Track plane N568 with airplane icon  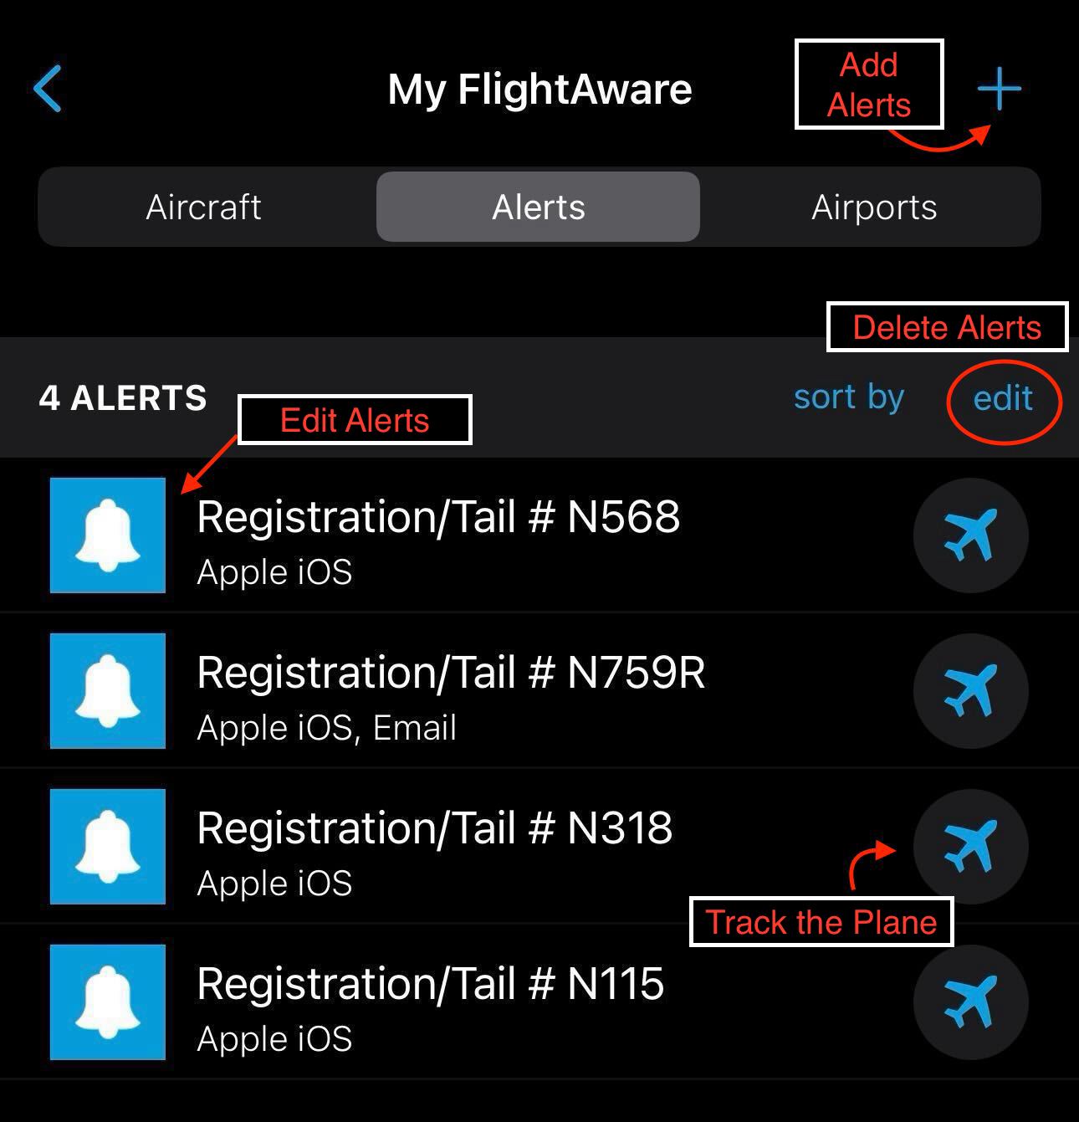coord(970,535)
